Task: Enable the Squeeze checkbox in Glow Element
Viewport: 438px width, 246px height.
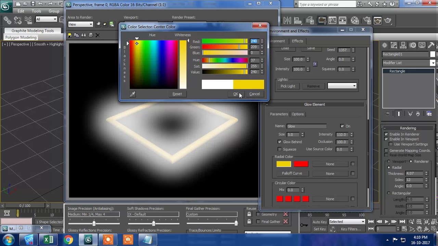Action: 280,149
